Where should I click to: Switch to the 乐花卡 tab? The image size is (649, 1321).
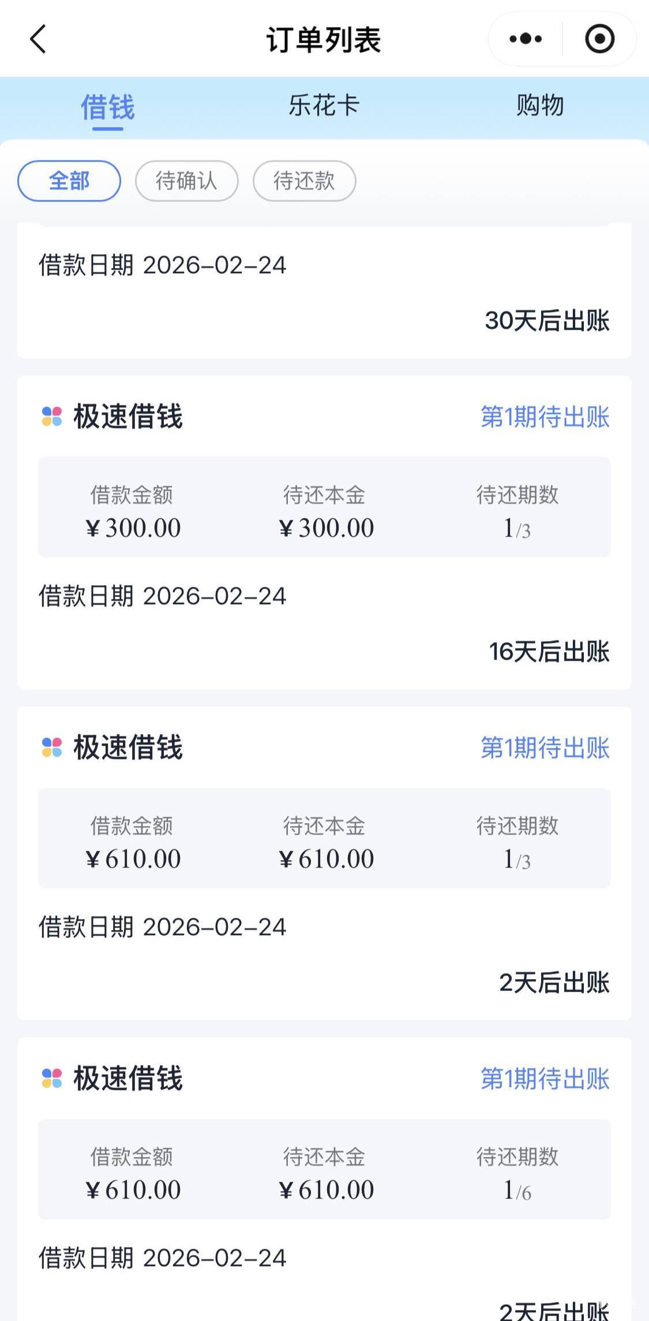click(324, 106)
